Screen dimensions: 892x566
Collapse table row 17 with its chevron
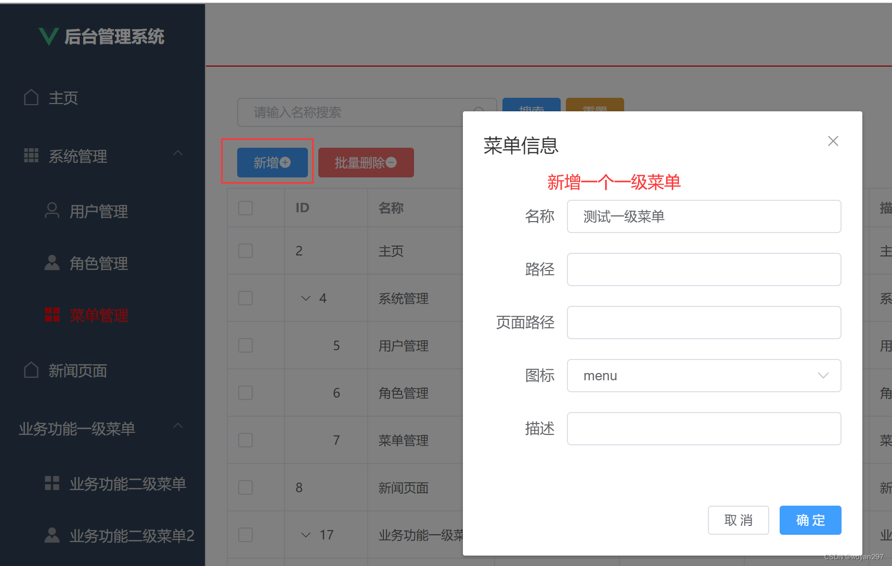pyautogui.click(x=306, y=535)
